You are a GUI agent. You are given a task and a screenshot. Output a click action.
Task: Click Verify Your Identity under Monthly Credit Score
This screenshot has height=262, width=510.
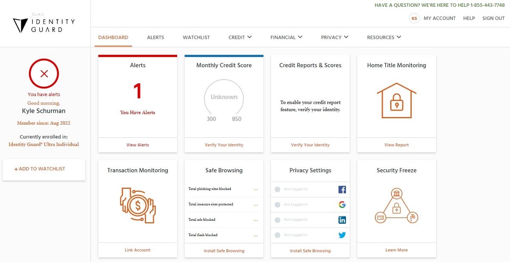click(224, 145)
